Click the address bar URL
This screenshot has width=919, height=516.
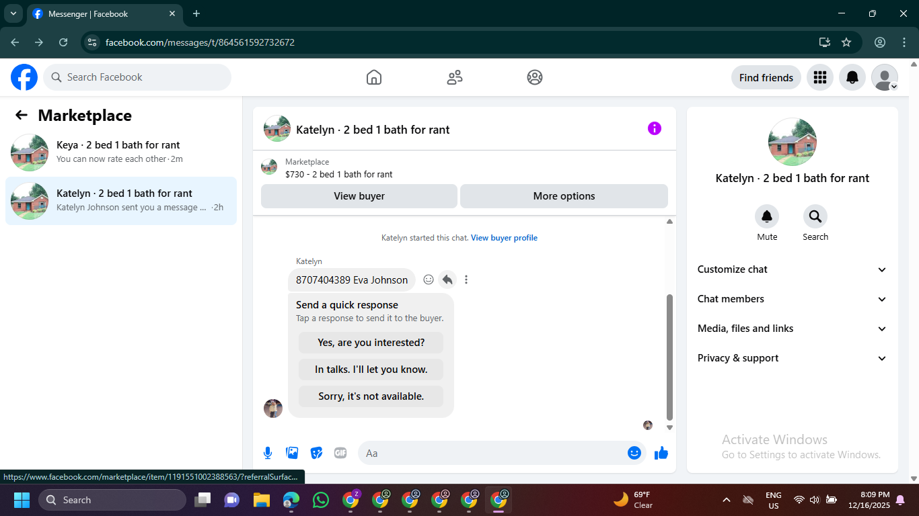coord(200,42)
